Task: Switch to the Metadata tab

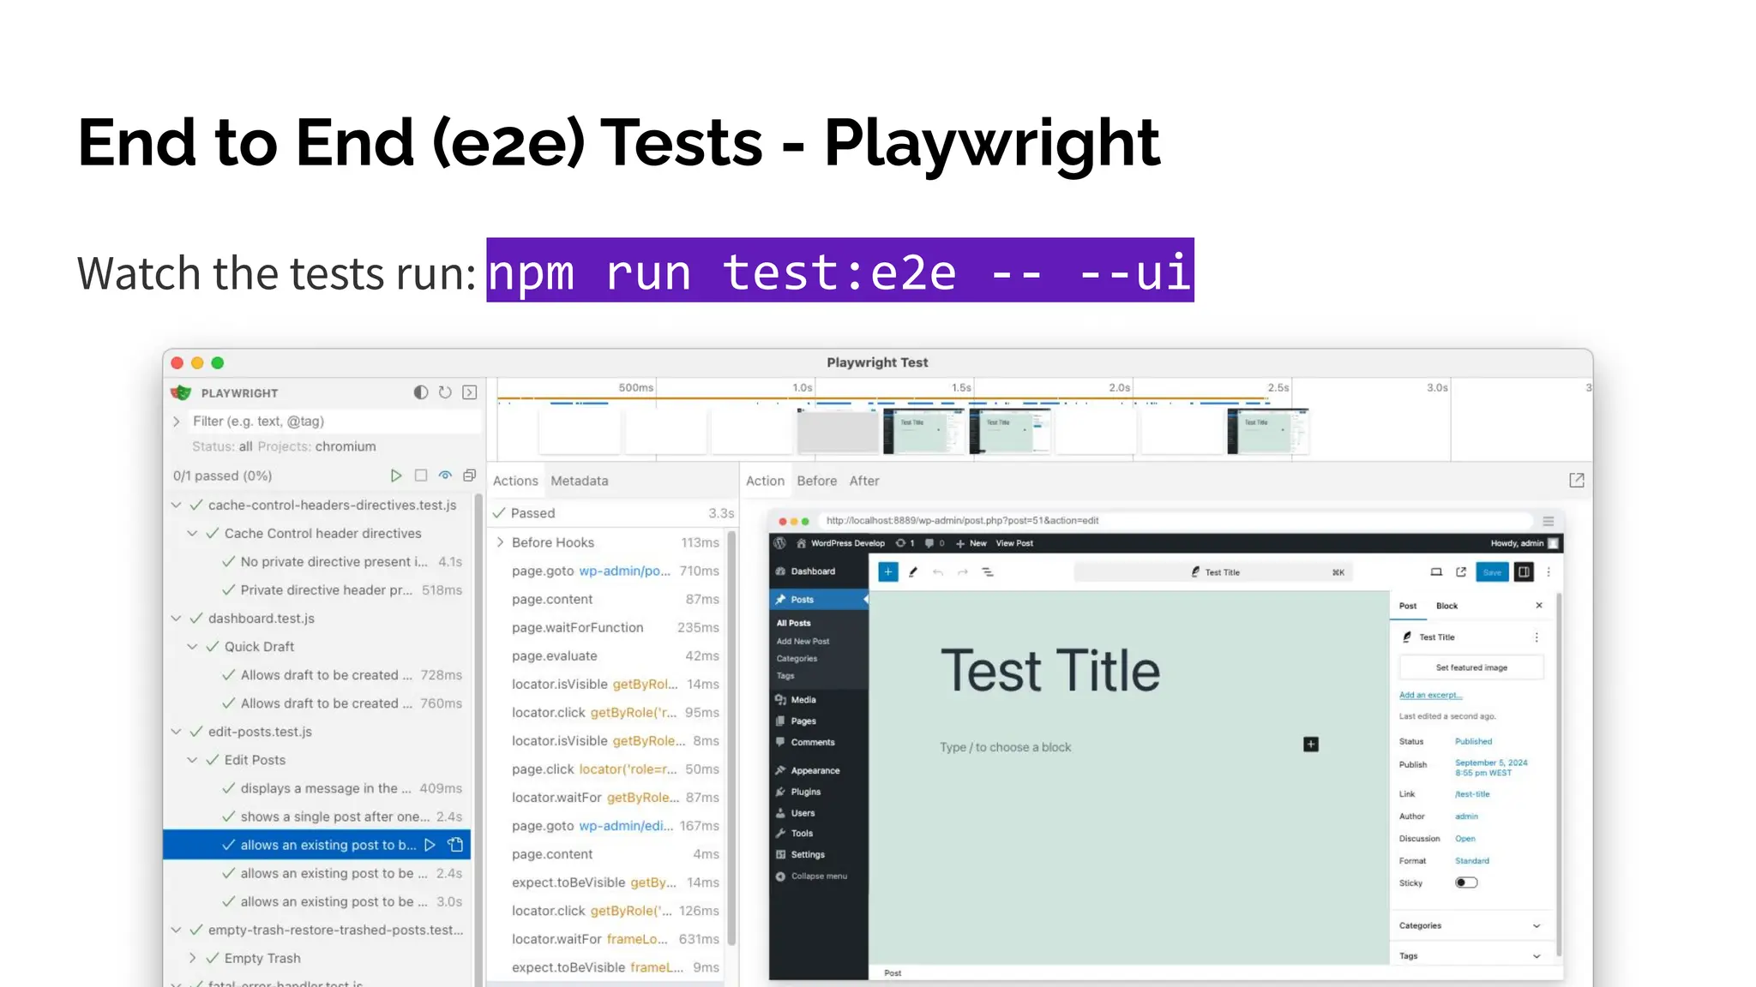Action: coord(580,481)
